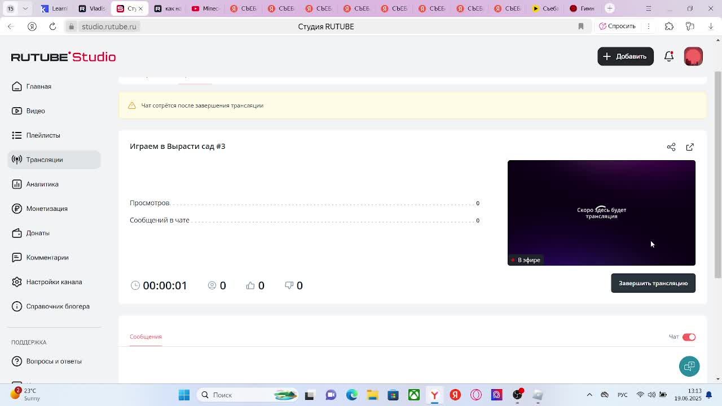Open the Видео section in sidebar
This screenshot has width=722, height=406.
coord(54,111)
